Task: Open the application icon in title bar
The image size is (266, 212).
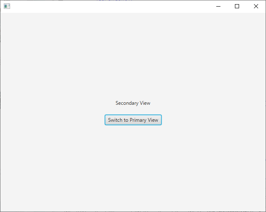Action: pyautogui.click(x=7, y=6)
